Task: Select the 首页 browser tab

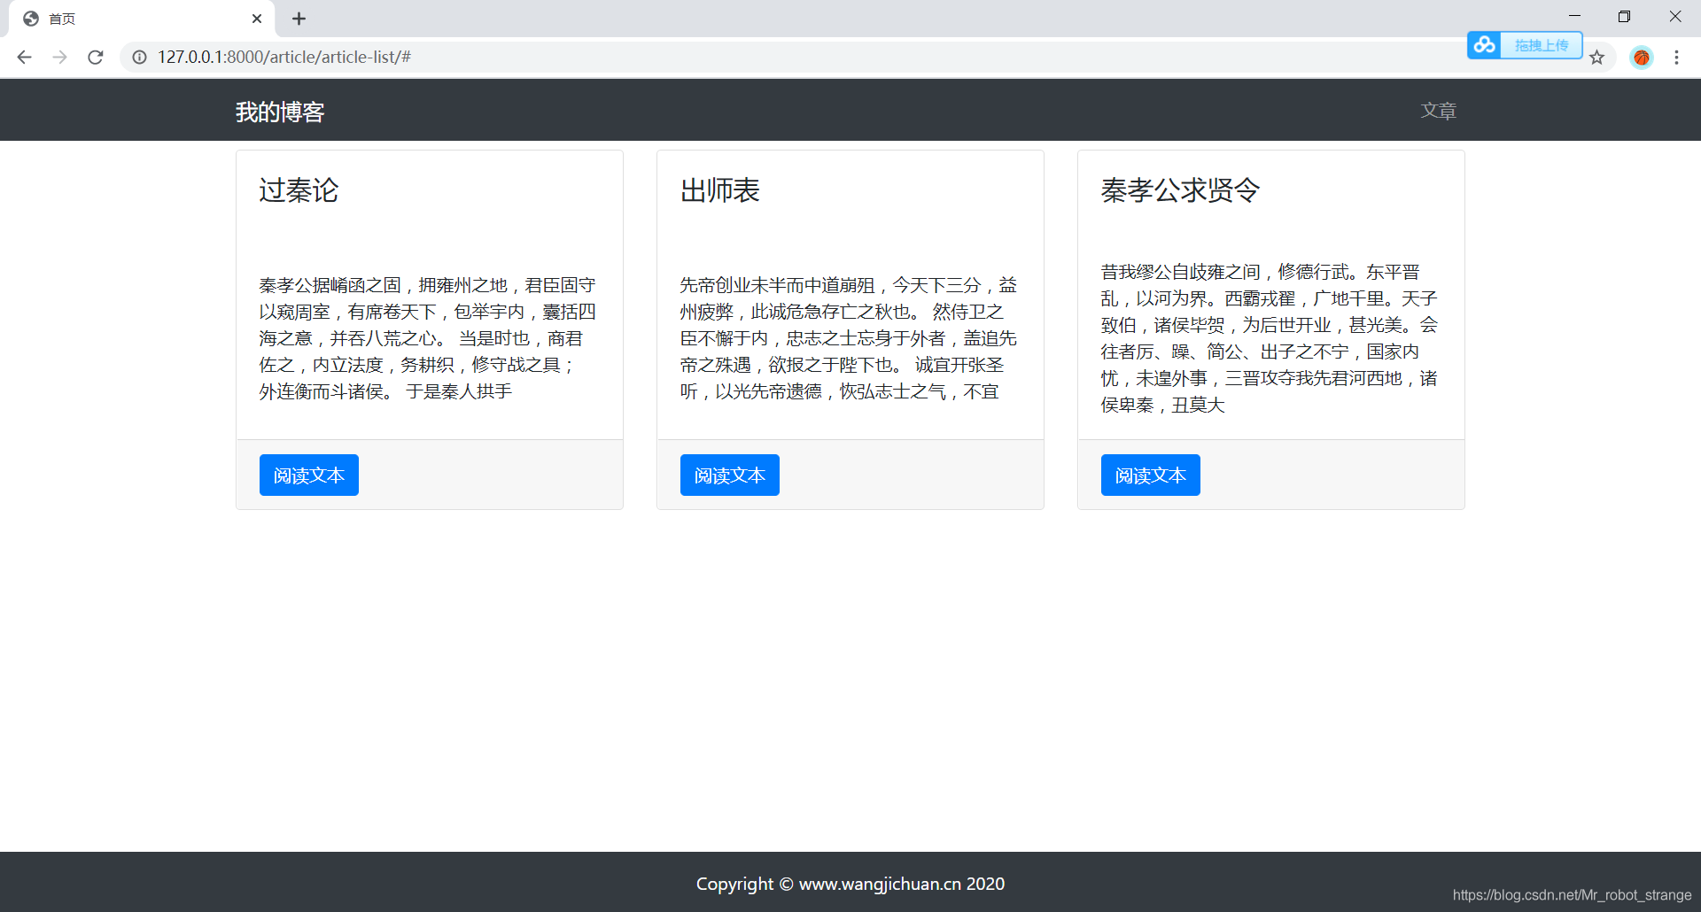Action: coord(142,19)
